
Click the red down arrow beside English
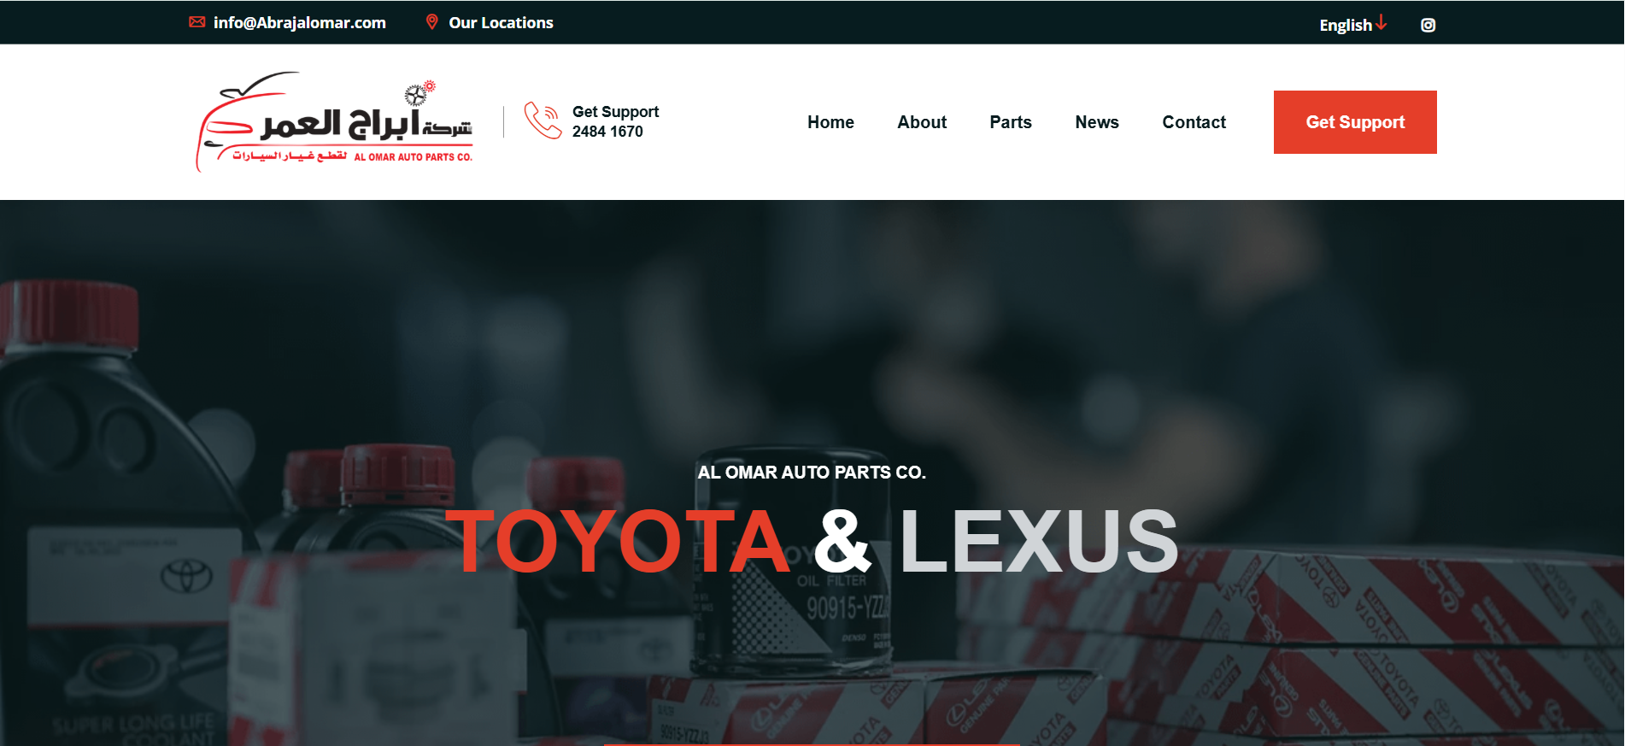[1382, 23]
